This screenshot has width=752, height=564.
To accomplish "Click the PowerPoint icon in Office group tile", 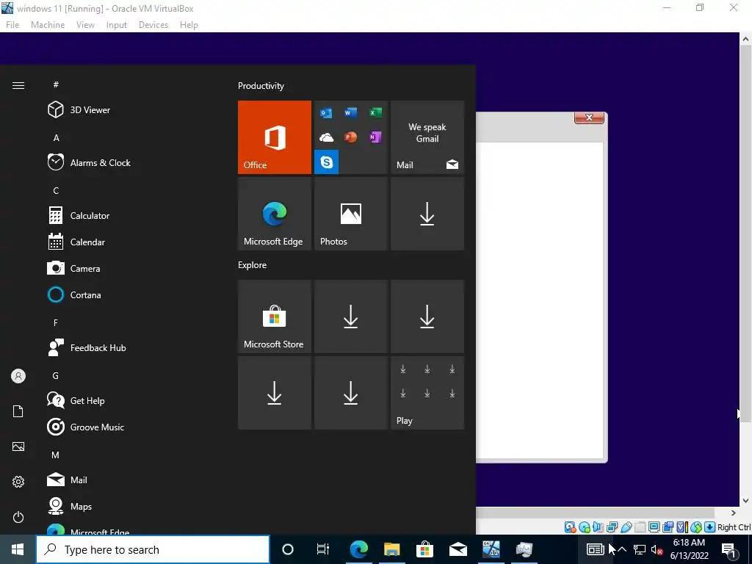I will click(x=350, y=137).
